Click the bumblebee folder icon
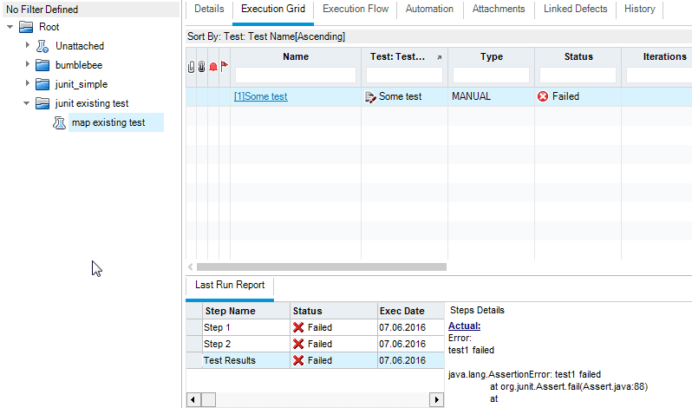 42,65
